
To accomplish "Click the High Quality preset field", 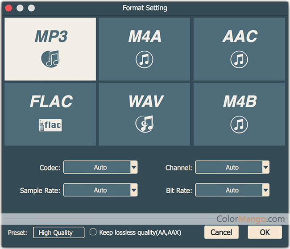I will 58,232.
